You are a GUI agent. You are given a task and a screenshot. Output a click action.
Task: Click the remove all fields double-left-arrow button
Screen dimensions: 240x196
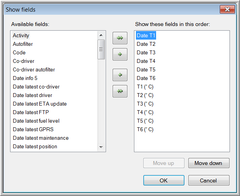120,91
